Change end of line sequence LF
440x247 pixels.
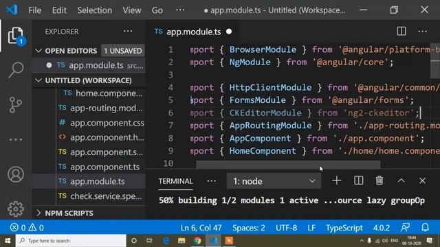point(311,228)
